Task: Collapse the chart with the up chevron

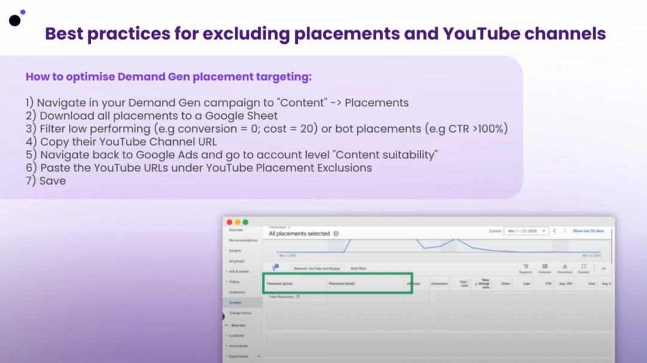Action: tap(604, 268)
